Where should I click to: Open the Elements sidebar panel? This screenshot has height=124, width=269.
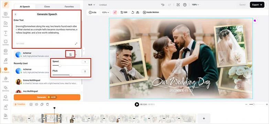click(x=6, y=89)
